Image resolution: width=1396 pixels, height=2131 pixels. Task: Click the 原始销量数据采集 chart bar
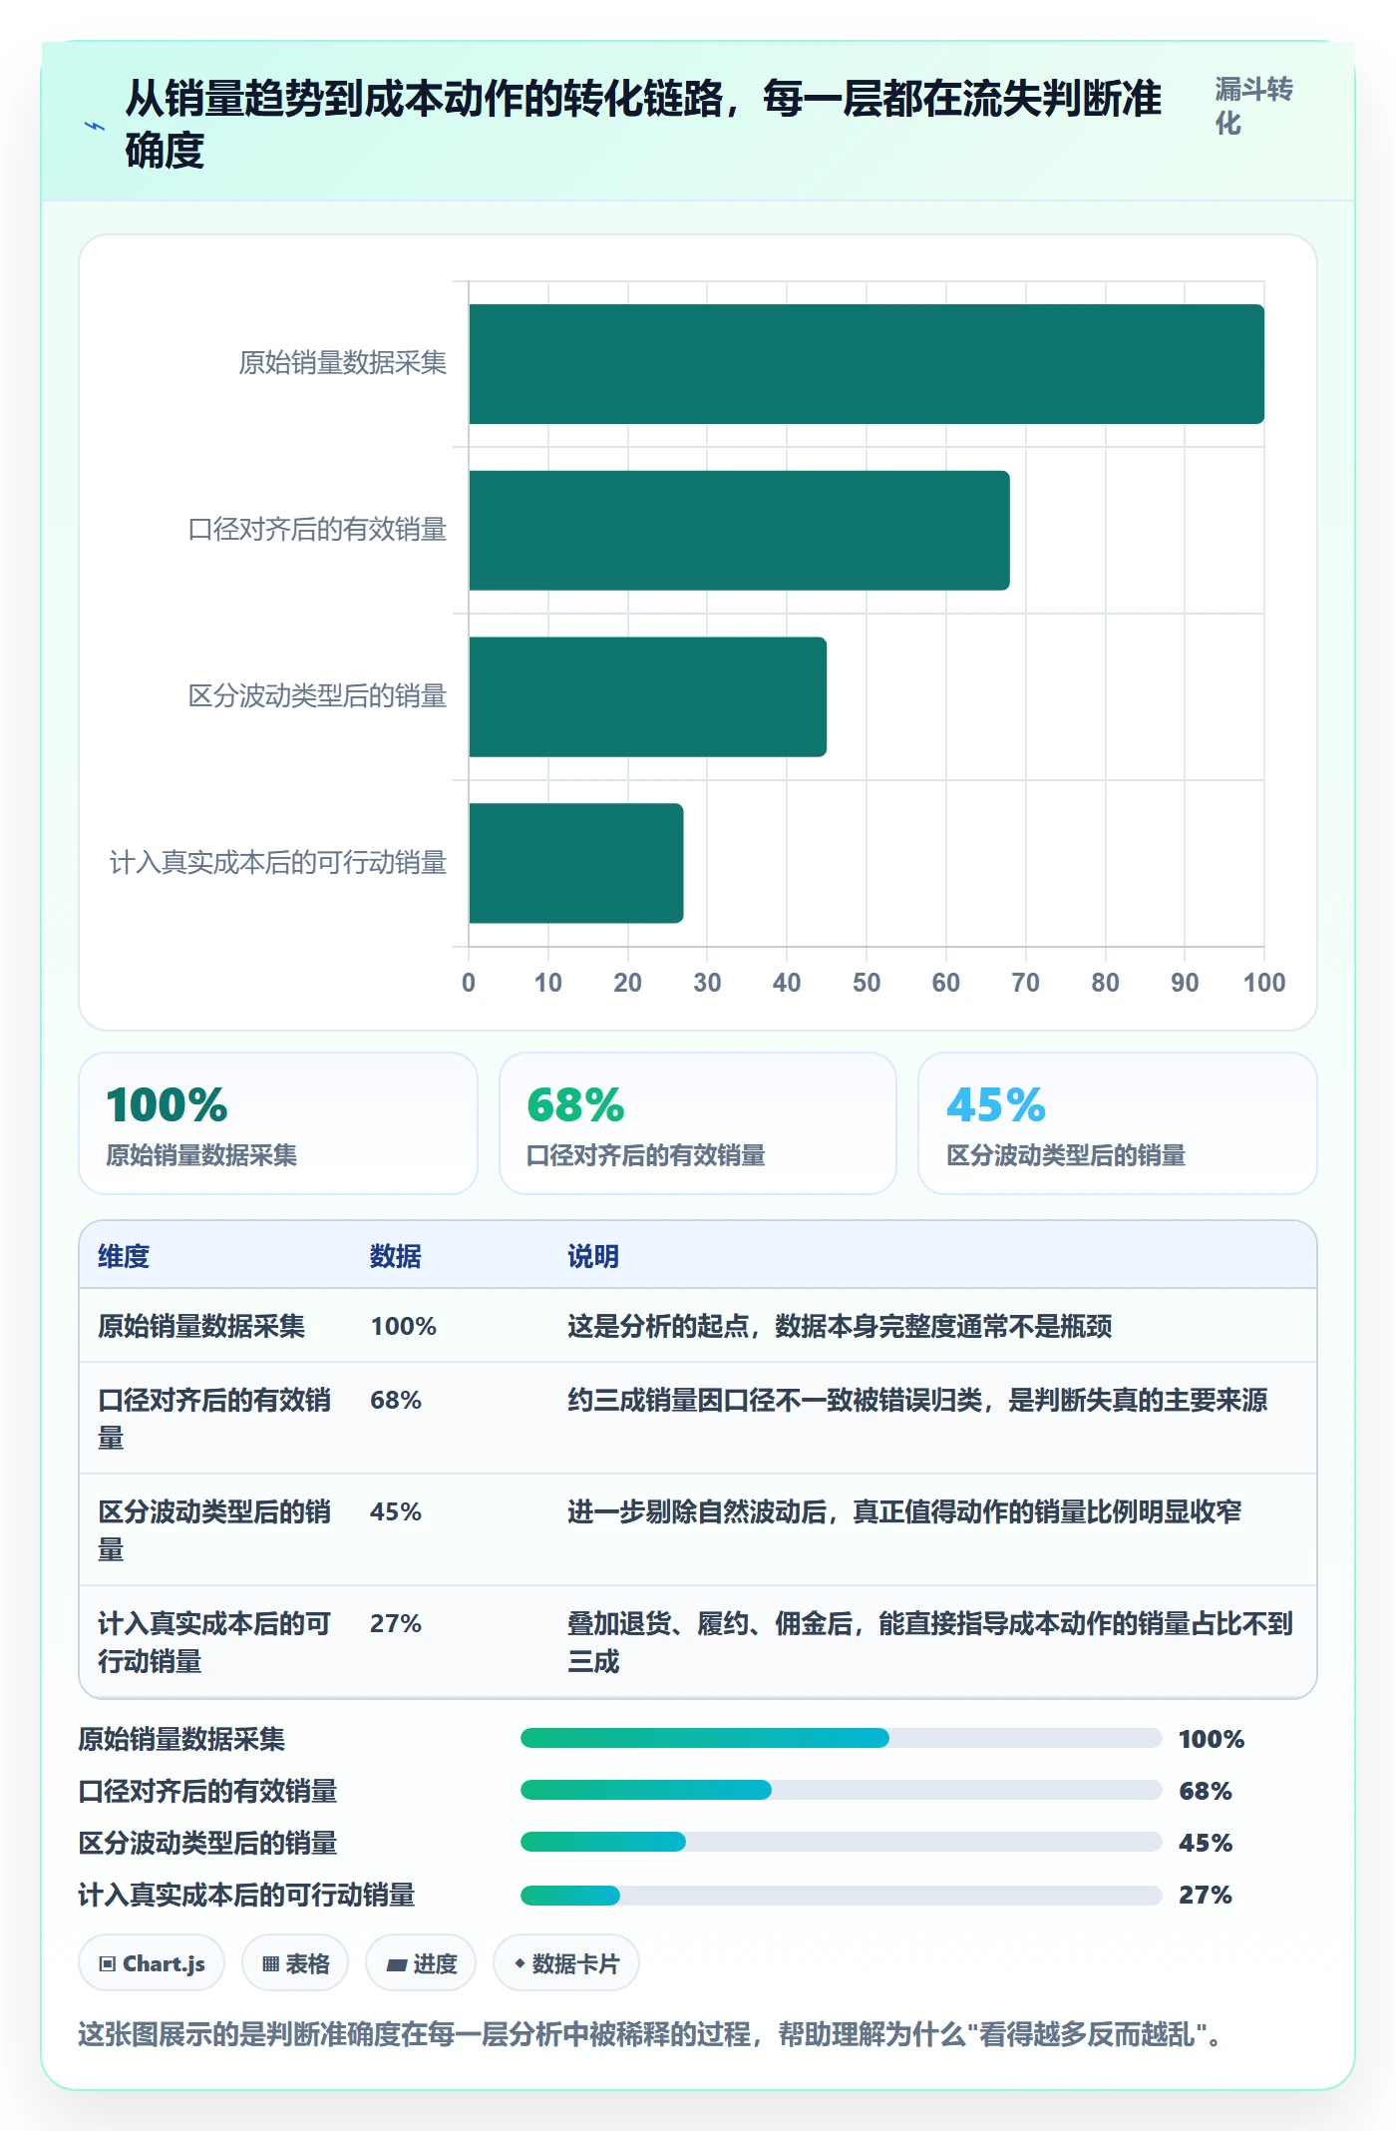pyautogui.click(x=867, y=364)
